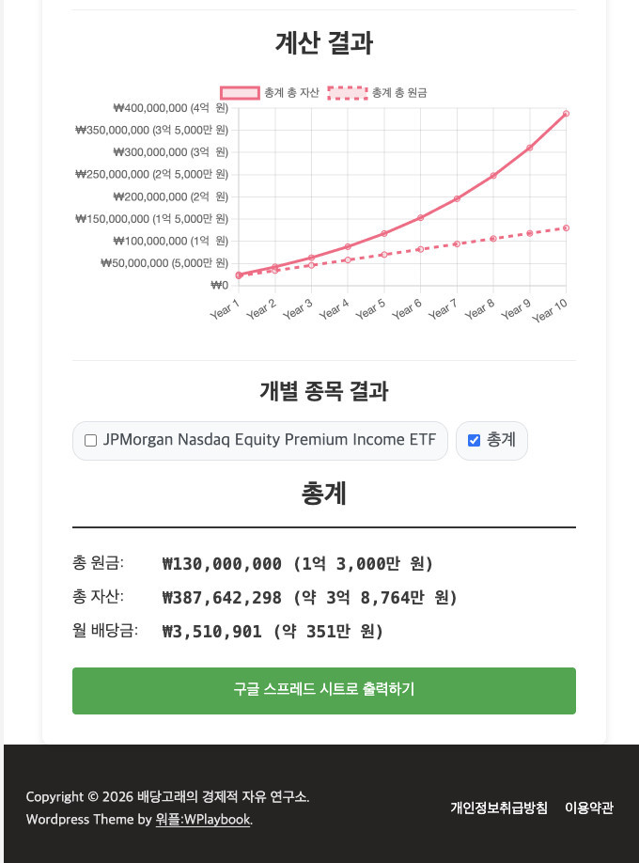
Task: Click the 총계 section heading
Action: [323, 494]
